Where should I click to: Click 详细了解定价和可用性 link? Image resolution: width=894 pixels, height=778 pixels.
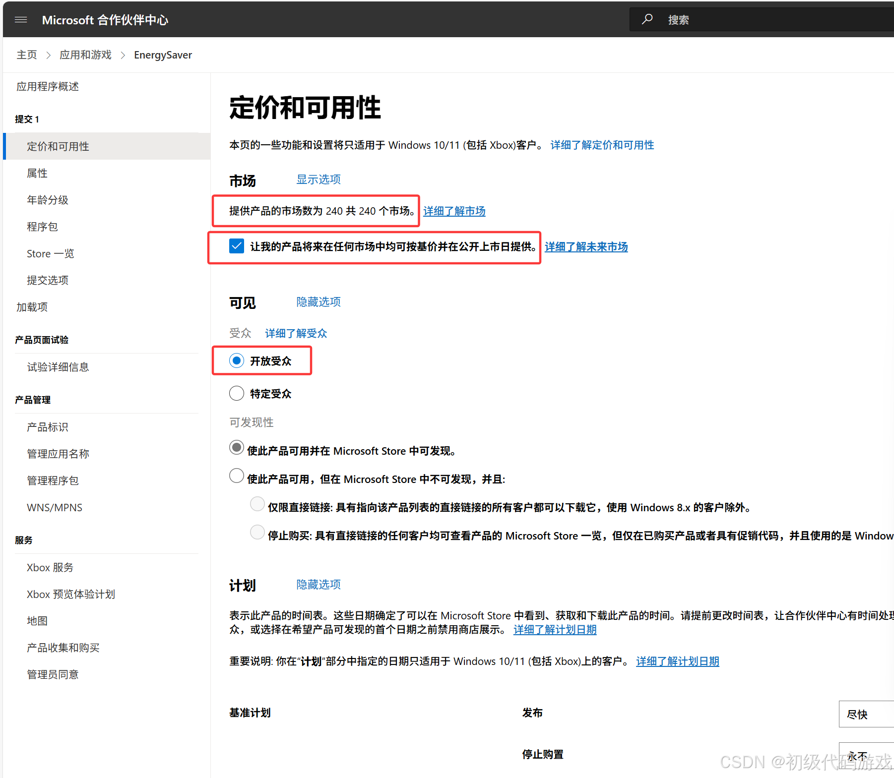coord(602,145)
